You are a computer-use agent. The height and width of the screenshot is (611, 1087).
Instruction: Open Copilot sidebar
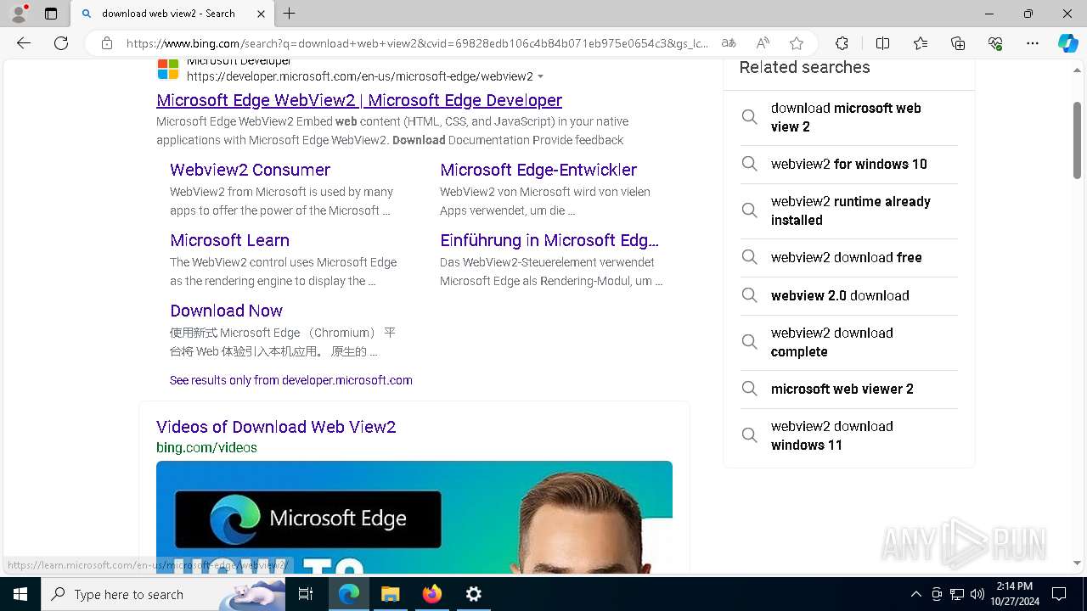pos(1067,43)
